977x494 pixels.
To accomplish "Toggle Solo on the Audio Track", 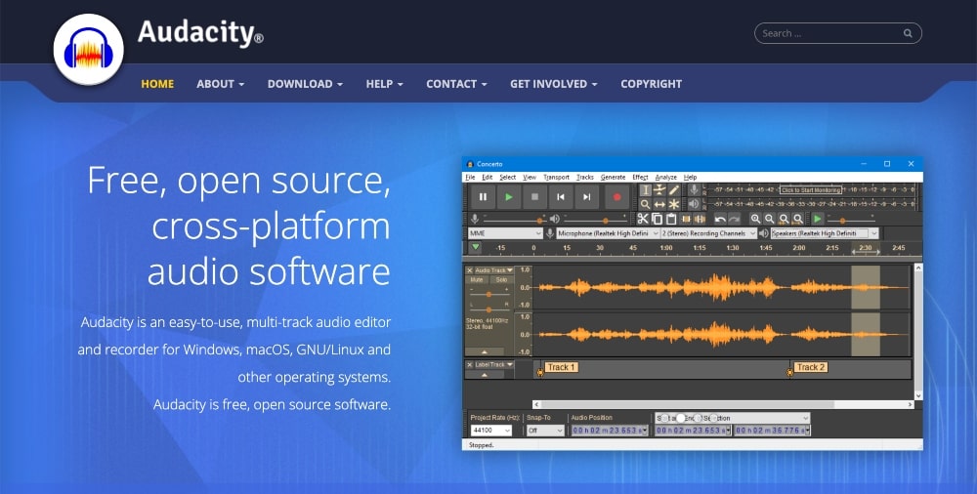I will pyautogui.click(x=501, y=280).
